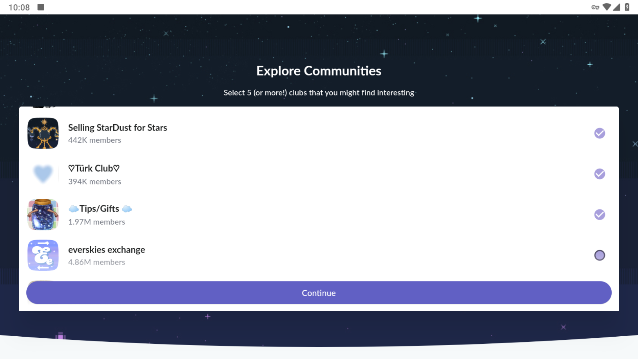Uncheck the Selling StarDust for Stars checkmark
638x359 pixels.
coord(599,133)
